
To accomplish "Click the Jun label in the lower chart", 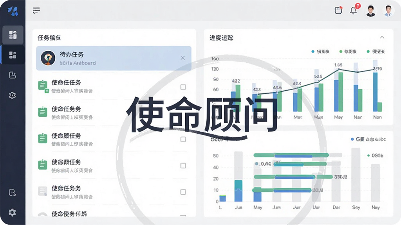I will pyautogui.click(x=238, y=207).
